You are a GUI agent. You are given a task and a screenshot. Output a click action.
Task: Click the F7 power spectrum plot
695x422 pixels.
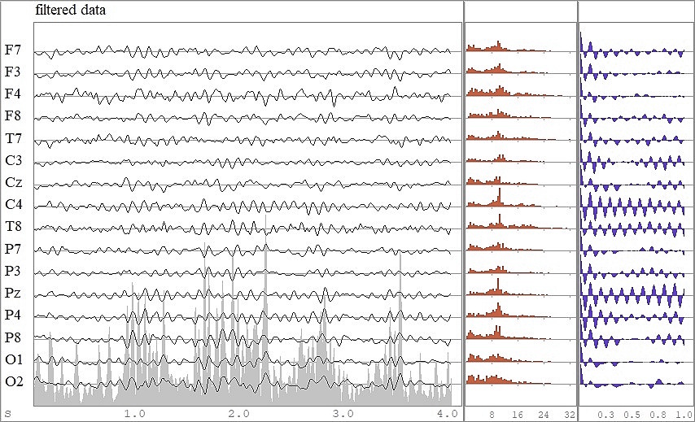(x=509, y=46)
